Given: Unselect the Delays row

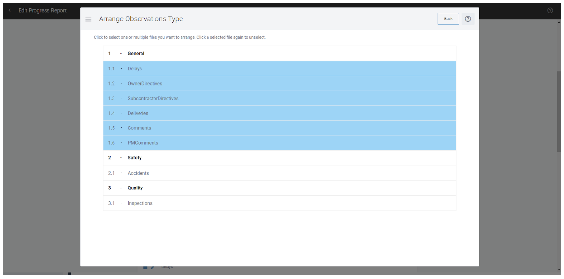Looking at the screenshot, I should pyautogui.click(x=279, y=69).
